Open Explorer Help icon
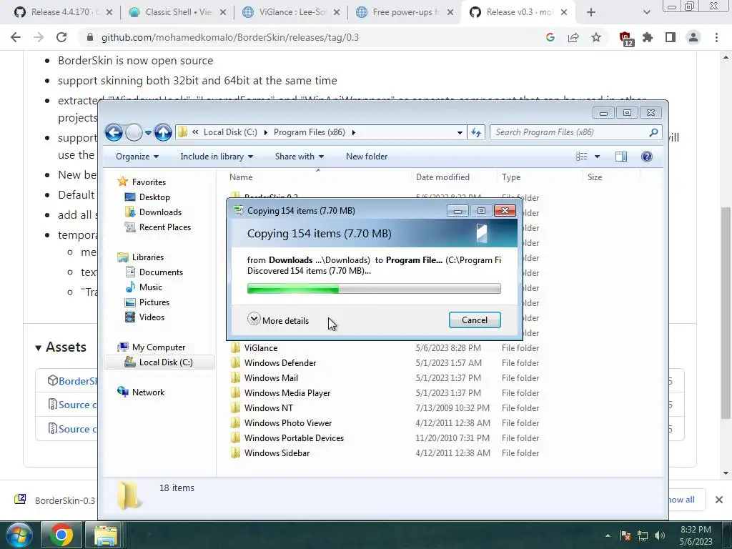732x549 pixels. 646,157
